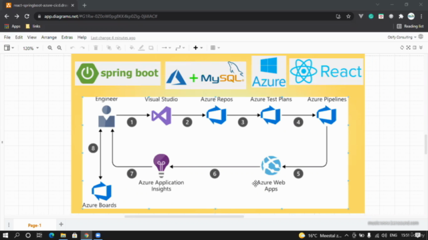Undo the last change
The image size is (428, 240).
click(72, 48)
